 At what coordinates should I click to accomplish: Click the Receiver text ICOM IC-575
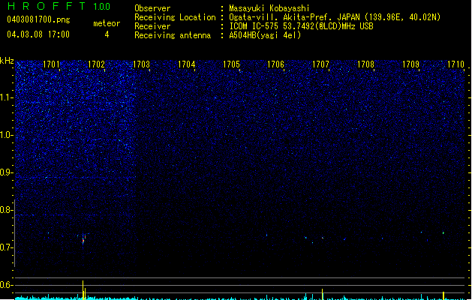click(x=255, y=26)
